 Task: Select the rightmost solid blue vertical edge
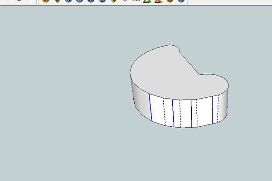tap(212, 110)
